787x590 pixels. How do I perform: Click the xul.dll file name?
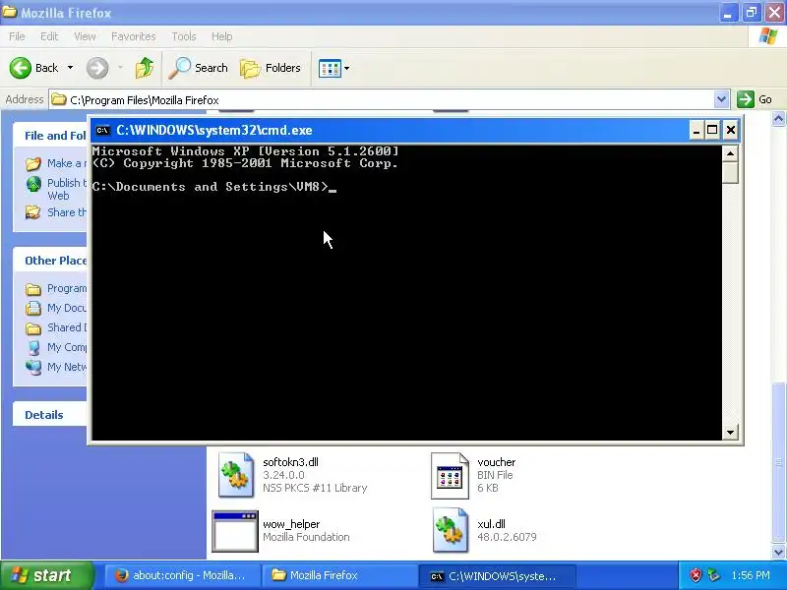click(x=491, y=524)
